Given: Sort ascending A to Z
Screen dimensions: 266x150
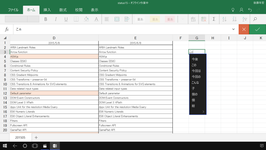Looking at the screenshot, I should point(224,19).
